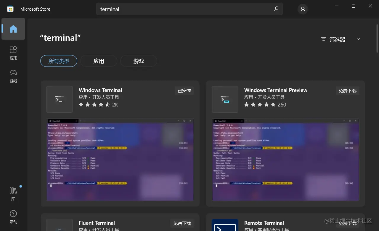The width and height of the screenshot is (379, 231).
Task: Open the Windows Terminal title link
Action: (100, 90)
